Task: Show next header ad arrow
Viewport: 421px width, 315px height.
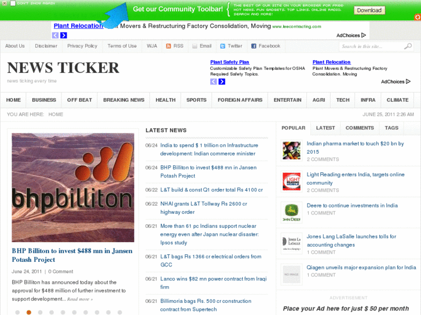Action: coord(222,81)
